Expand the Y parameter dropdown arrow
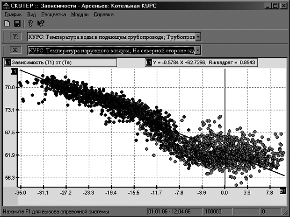The image size is (290, 217). pyautogui.click(x=198, y=37)
